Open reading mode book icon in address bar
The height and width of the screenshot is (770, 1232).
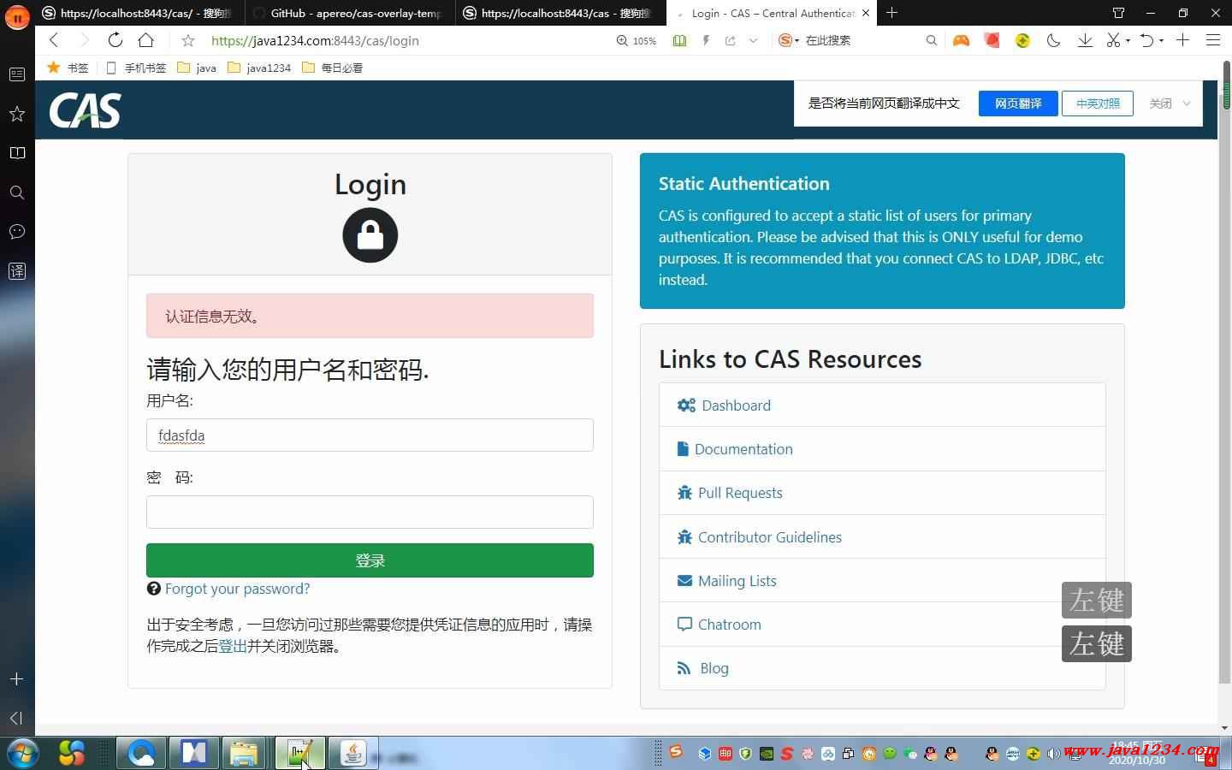click(x=679, y=40)
